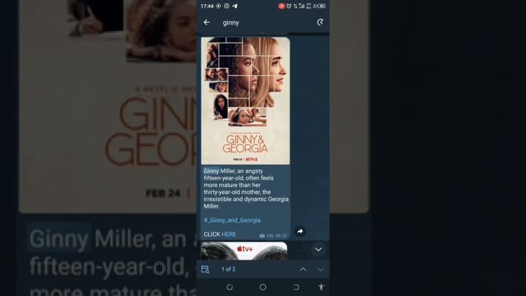This screenshot has height=296, width=526.
Task: Tap the "1 of 2" results counter
Action: tap(229, 269)
